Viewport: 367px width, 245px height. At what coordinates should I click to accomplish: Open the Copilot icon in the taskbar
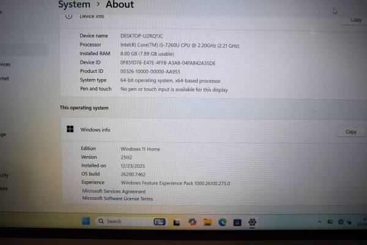[193, 222]
